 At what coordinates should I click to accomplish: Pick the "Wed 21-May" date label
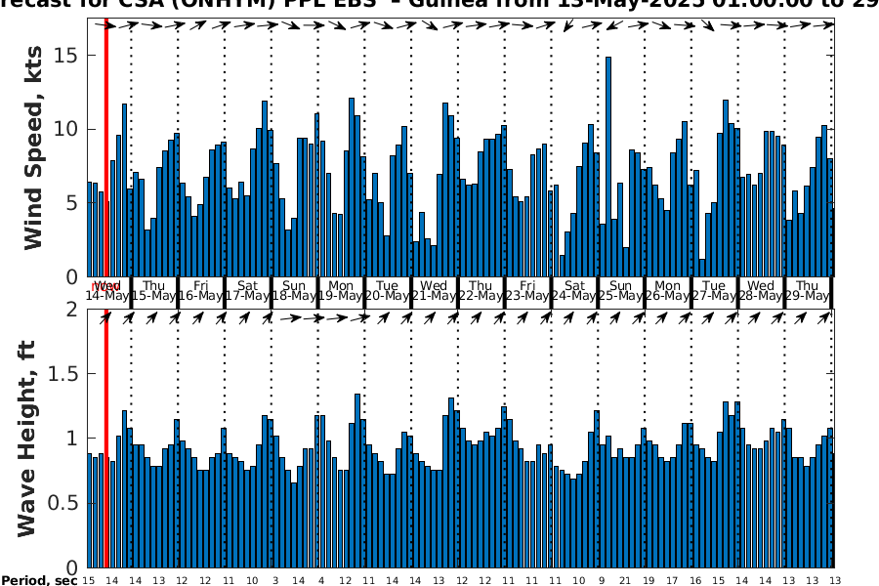(434, 290)
